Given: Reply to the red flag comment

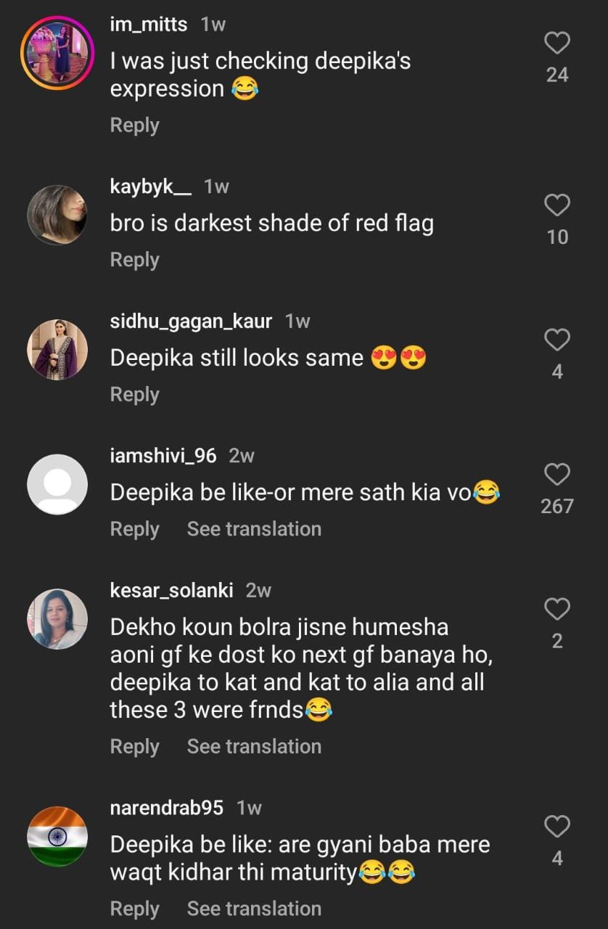Looking at the screenshot, I should [134, 260].
